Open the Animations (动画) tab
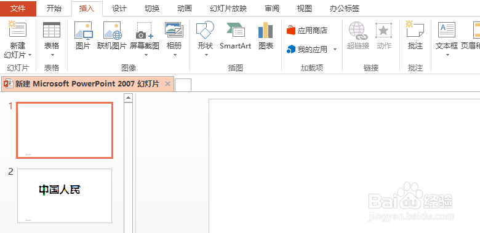The image size is (480, 233). (x=184, y=9)
